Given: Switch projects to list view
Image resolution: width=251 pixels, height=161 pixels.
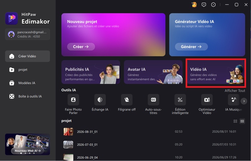Looking at the screenshot, I should click(x=242, y=121).
